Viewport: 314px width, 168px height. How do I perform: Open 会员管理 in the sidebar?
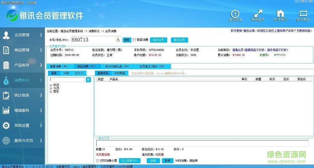tap(23, 35)
